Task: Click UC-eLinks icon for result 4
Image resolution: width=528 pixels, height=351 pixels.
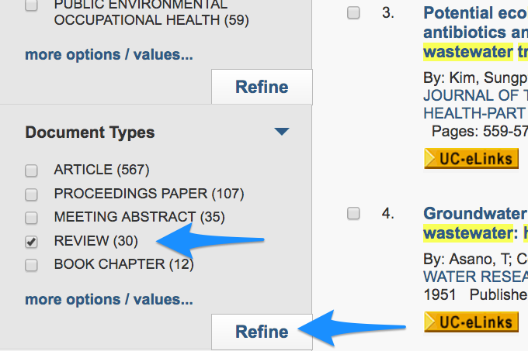Action: 471,322
